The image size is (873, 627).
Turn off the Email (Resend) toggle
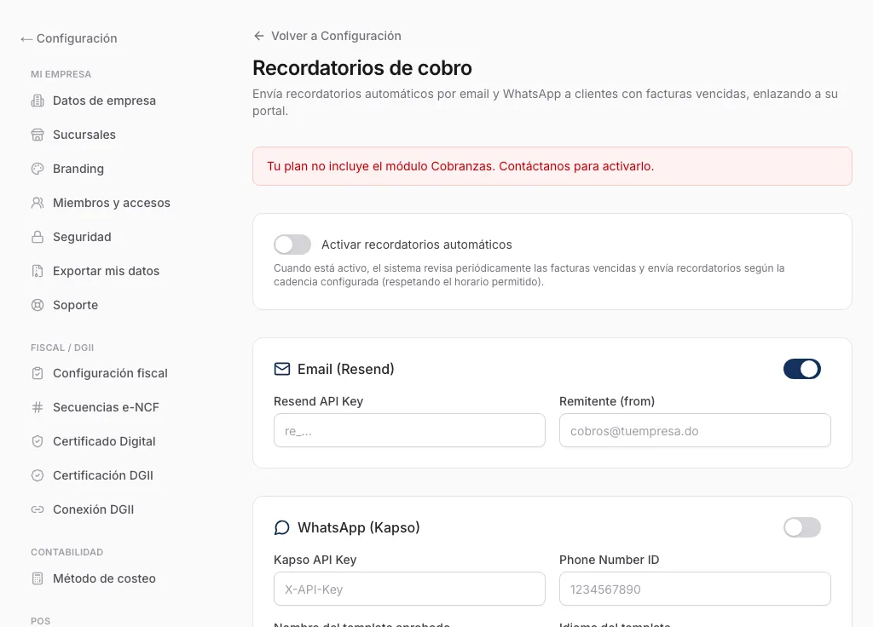[x=801, y=369]
